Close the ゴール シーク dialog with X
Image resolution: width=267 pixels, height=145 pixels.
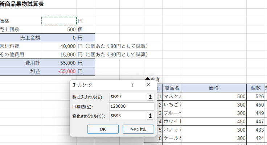[148, 85]
